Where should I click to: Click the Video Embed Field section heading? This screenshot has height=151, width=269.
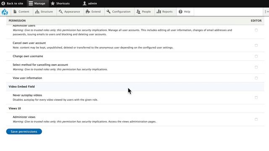click(x=21, y=87)
